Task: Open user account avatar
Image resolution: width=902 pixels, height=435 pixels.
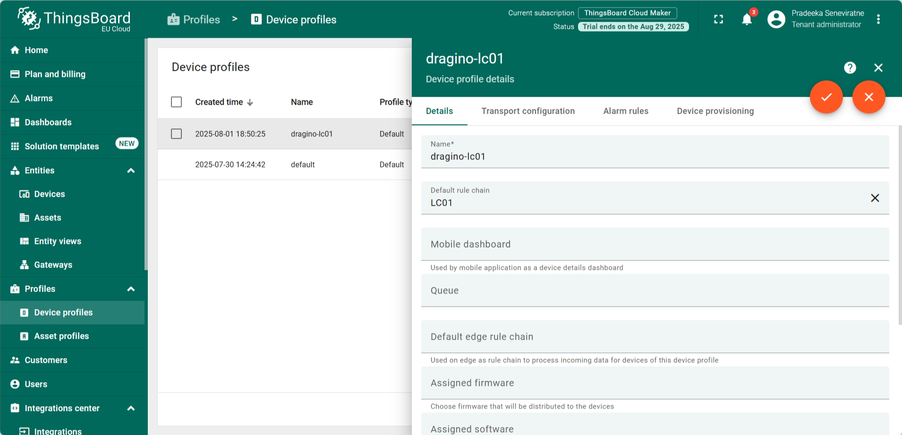Action: click(x=776, y=19)
